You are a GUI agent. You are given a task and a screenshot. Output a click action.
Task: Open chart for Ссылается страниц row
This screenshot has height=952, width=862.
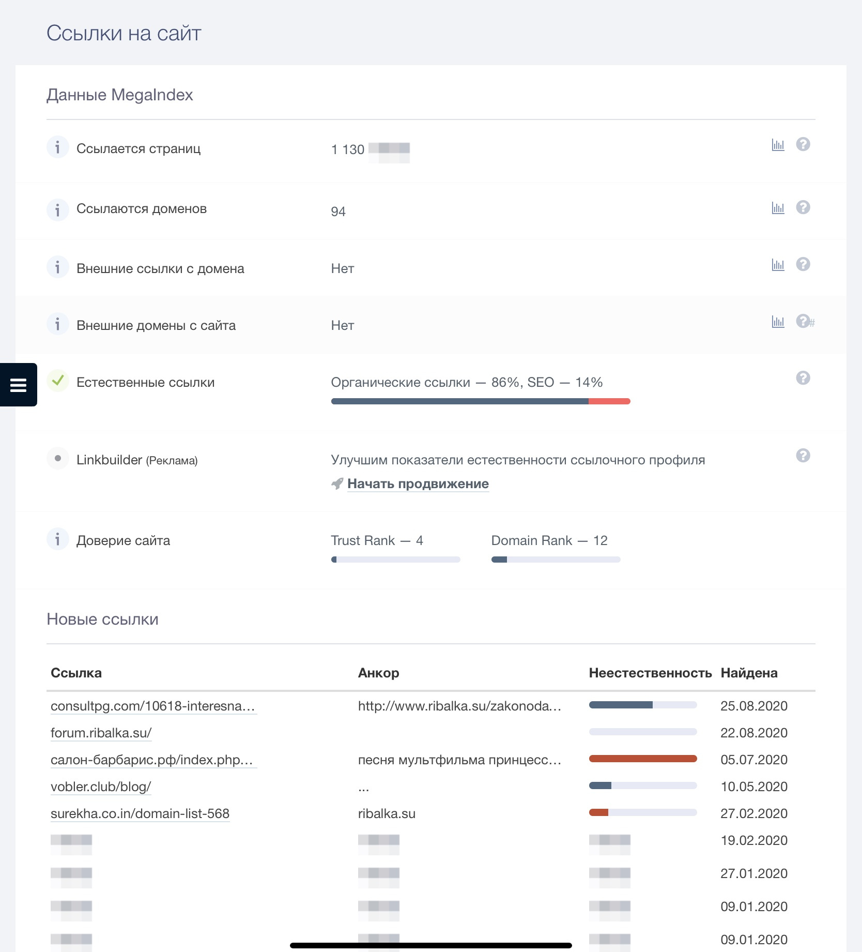coord(778,145)
